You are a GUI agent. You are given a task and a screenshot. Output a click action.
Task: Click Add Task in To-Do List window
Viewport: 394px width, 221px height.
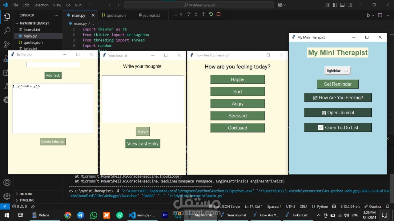53,75
